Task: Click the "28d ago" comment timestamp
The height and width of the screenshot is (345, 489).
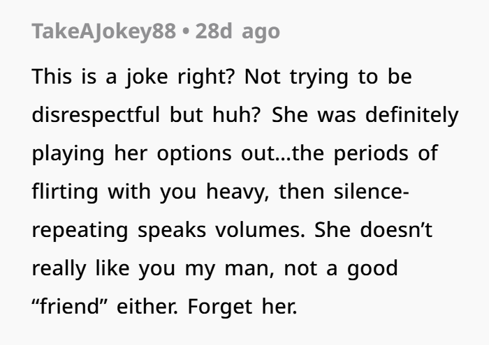Action: click(238, 32)
